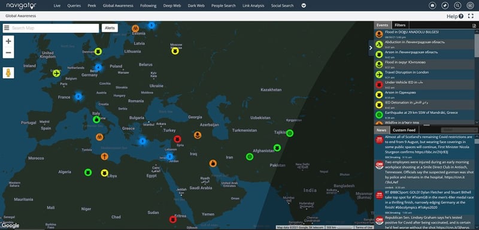Switch to the Filters tab
Image resolution: width=479 pixels, height=230 pixels.
click(x=400, y=25)
